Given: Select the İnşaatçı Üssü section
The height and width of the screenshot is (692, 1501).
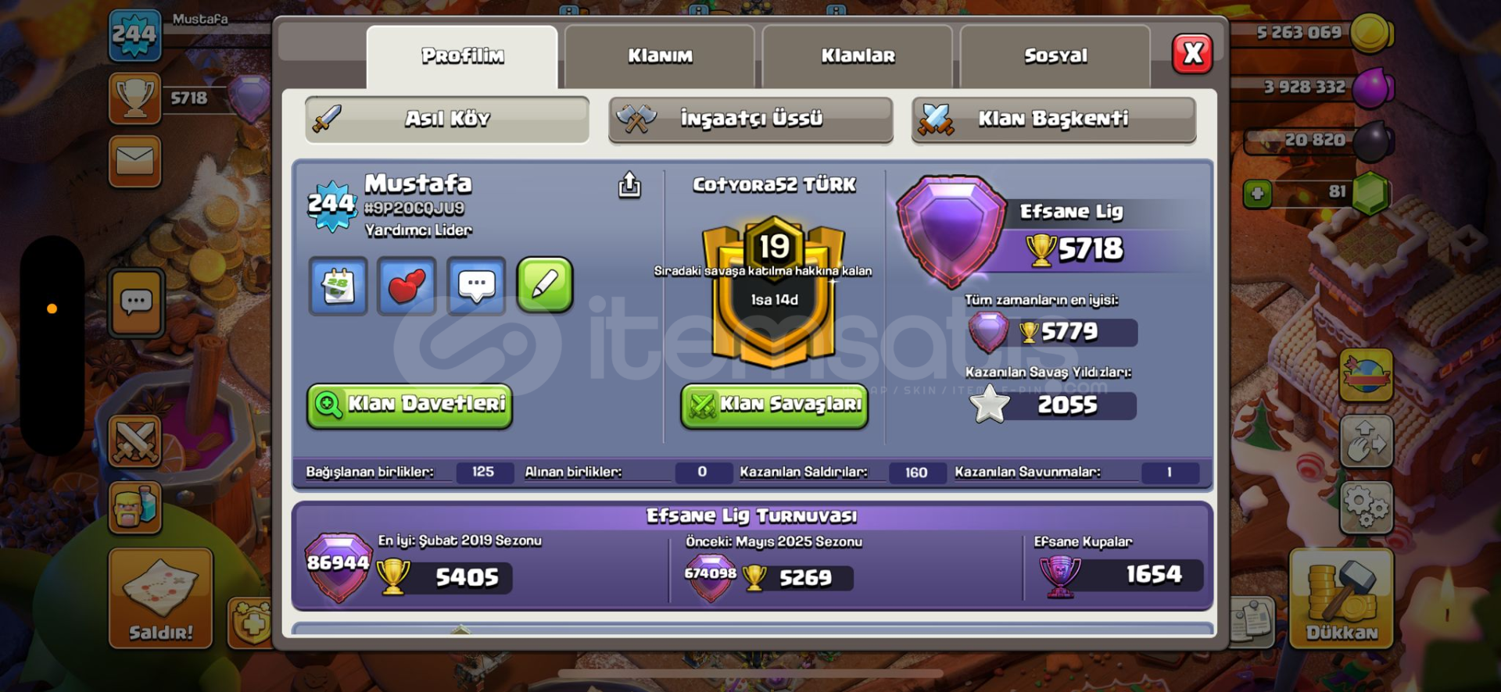Looking at the screenshot, I should point(750,119).
